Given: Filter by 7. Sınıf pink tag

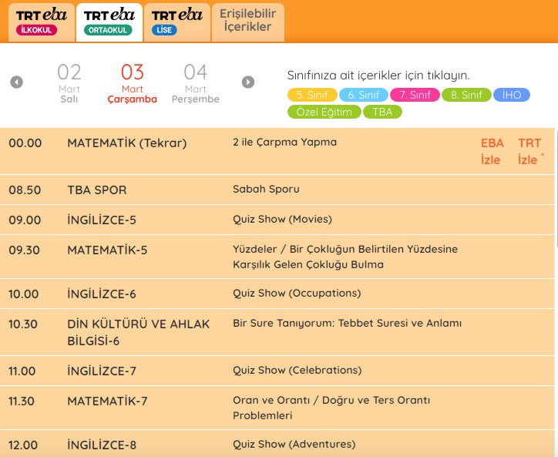Looking at the screenshot, I should 415,96.
